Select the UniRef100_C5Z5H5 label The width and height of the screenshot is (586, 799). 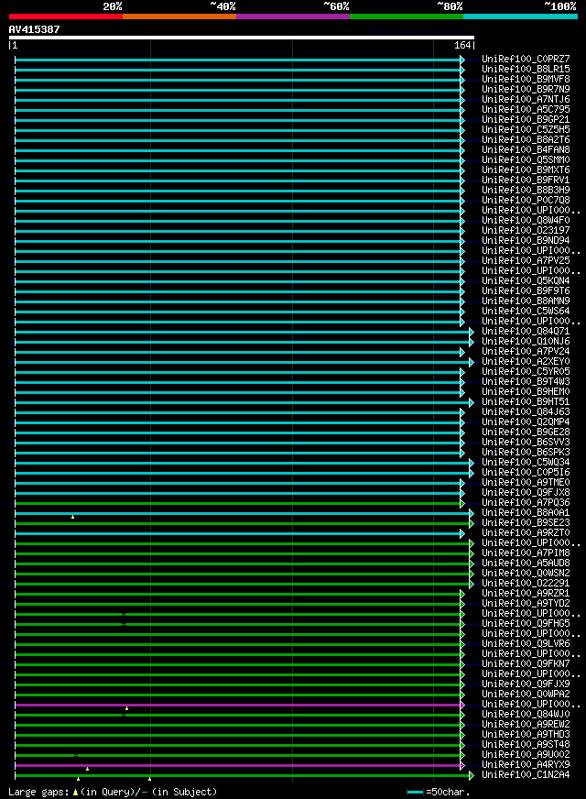[526, 129]
